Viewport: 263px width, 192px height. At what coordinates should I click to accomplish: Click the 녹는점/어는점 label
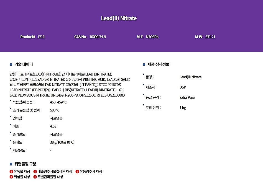[x=23, y=102]
